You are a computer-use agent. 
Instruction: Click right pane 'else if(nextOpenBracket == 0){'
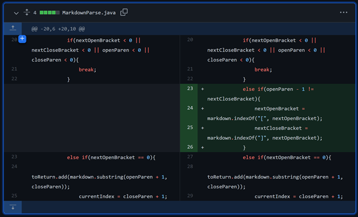point(287,157)
